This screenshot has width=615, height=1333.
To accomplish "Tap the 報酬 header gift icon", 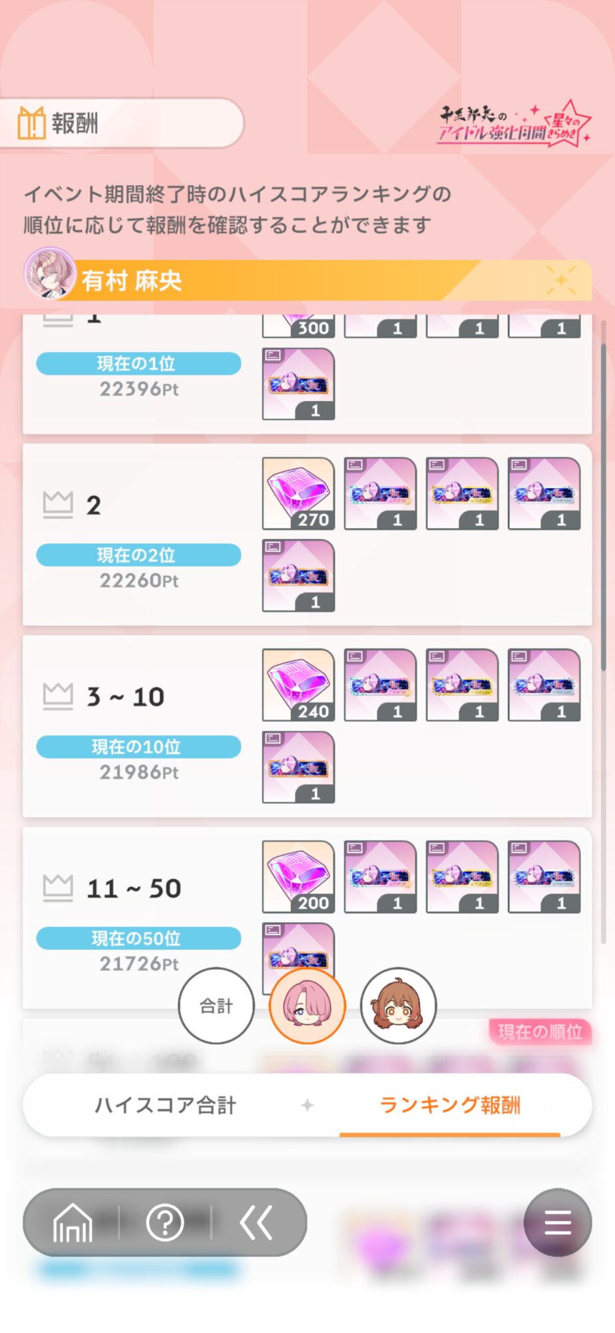I will 31,123.
